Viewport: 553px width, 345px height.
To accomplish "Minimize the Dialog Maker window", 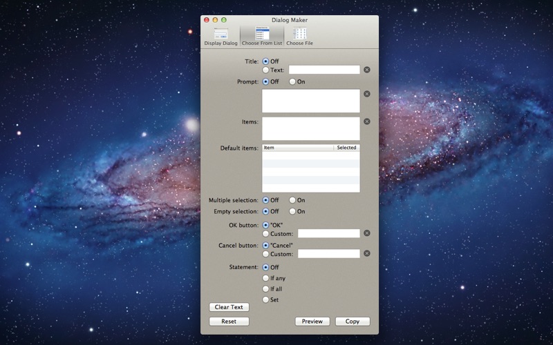I will tap(215, 20).
